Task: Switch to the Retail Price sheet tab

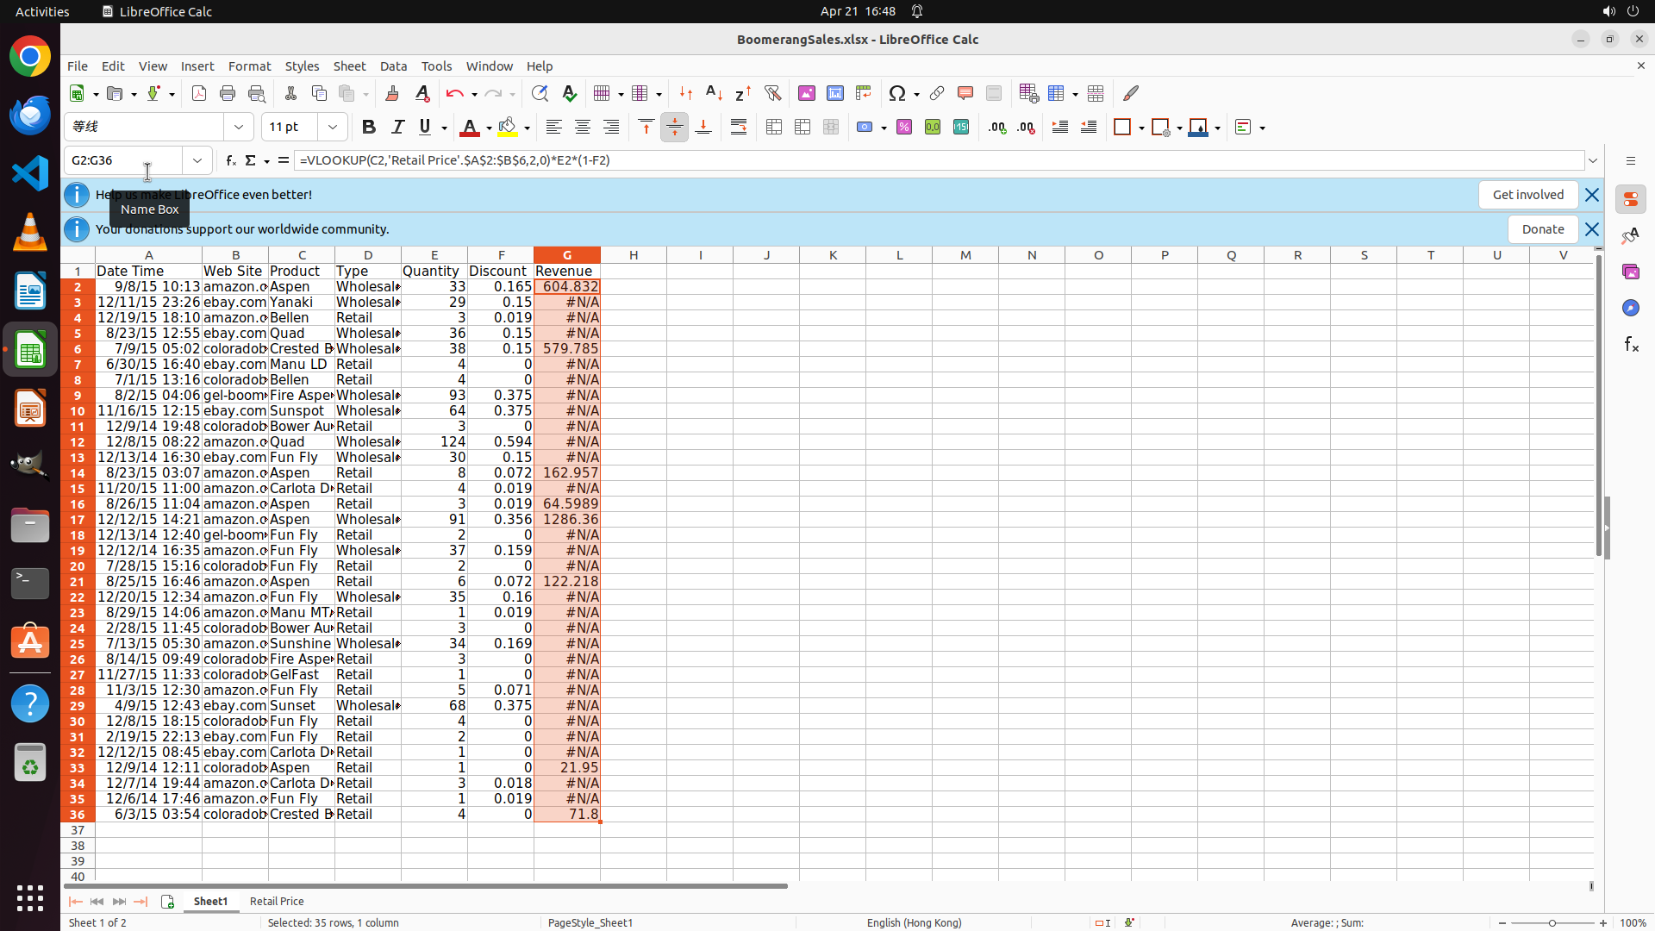Action: (x=277, y=901)
